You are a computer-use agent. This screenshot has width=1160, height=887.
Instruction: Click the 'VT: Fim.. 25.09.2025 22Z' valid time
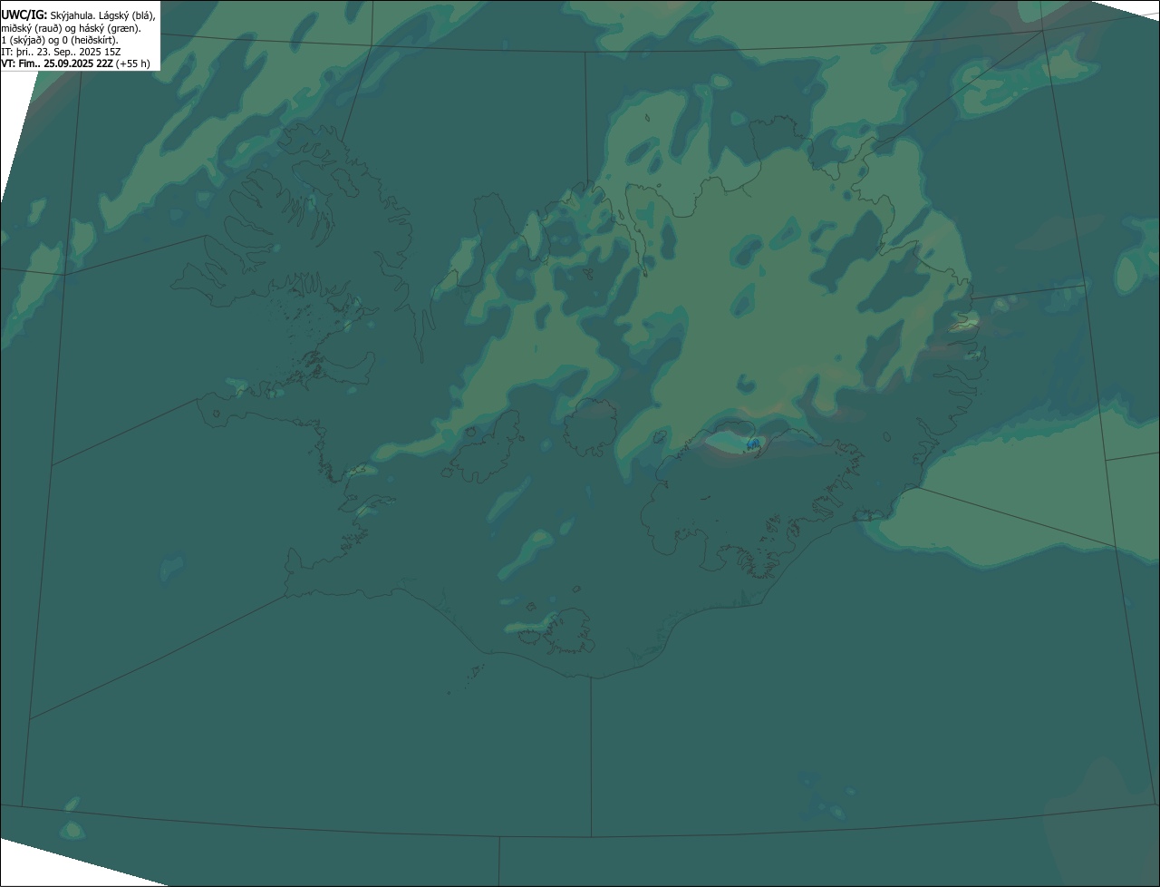(57, 63)
